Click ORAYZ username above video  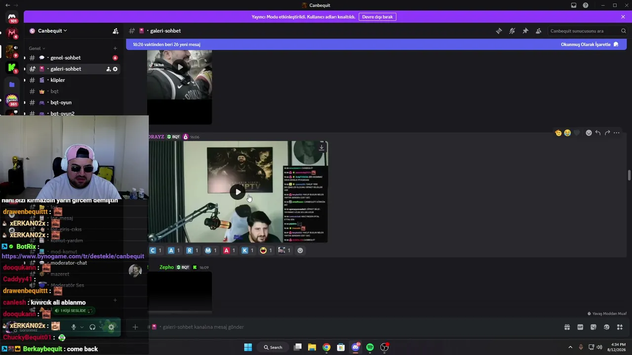[156, 137]
